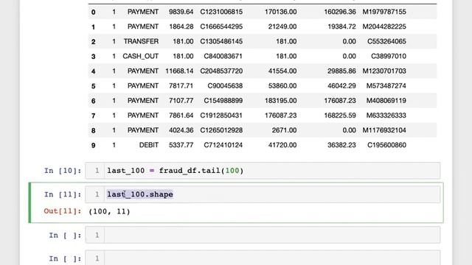Click origin account C1912850431

tap(221, 116)
